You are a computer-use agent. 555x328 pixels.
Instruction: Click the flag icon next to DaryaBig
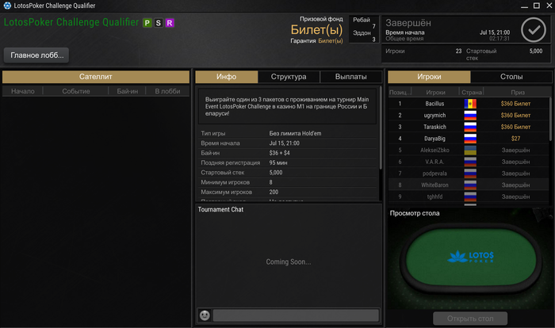click(470, 139)
